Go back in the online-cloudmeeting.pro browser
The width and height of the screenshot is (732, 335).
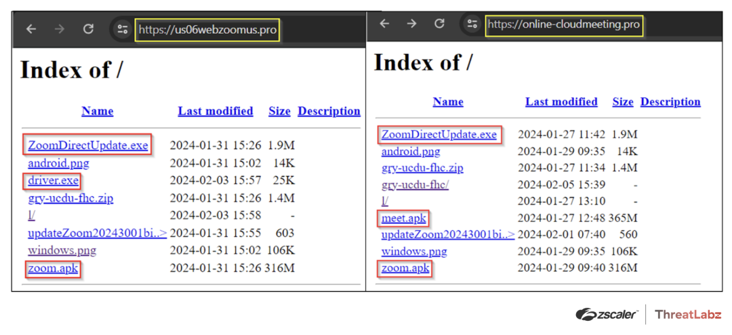384,24
